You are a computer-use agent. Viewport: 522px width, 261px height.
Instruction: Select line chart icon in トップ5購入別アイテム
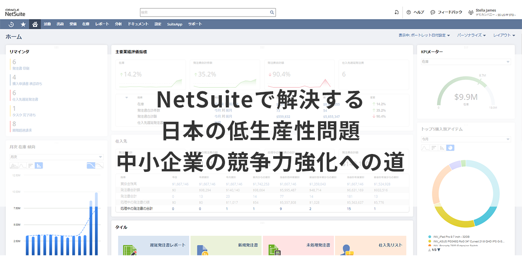(x=425, y=148)
